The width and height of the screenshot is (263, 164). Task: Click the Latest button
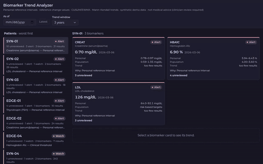pos(43,22)
